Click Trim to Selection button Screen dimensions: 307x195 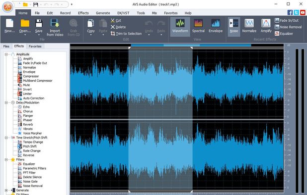[x=126, y=34]
